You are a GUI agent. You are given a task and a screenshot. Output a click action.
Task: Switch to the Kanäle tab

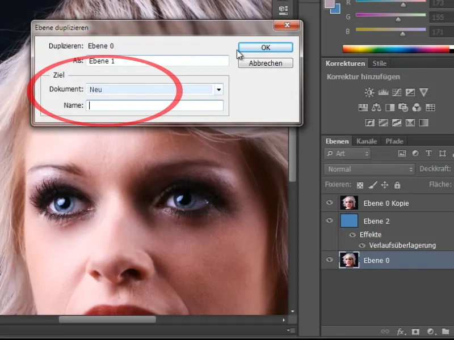click(x=367, y=141)
